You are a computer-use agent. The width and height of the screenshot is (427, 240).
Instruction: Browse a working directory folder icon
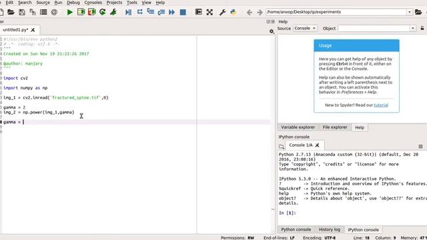point(418,12)
